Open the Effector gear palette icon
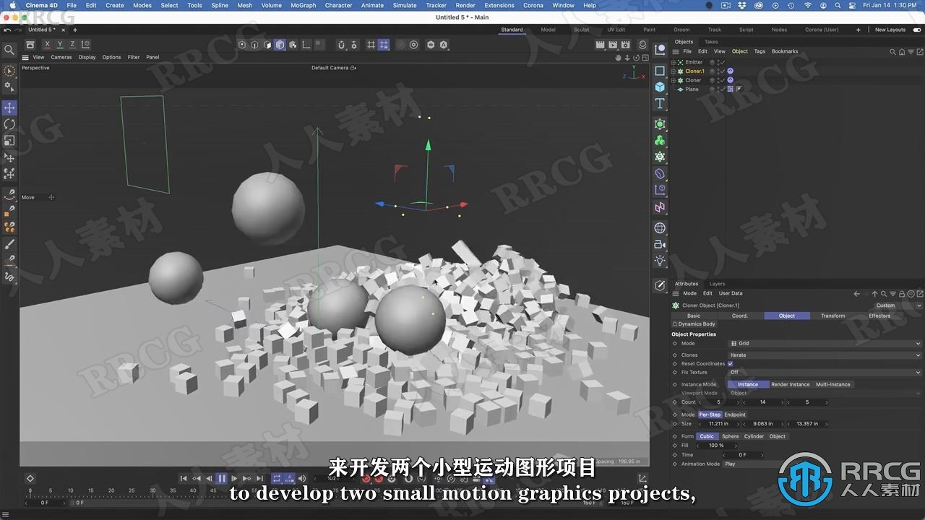 coord(660,157)
